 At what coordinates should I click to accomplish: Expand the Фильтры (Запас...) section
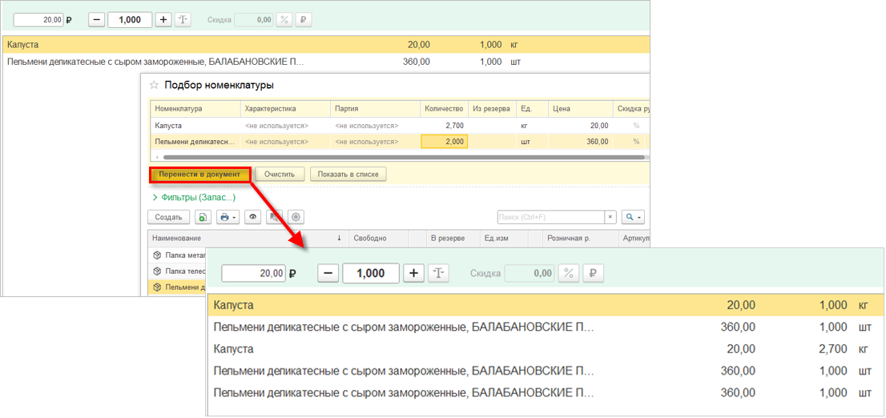193,197
